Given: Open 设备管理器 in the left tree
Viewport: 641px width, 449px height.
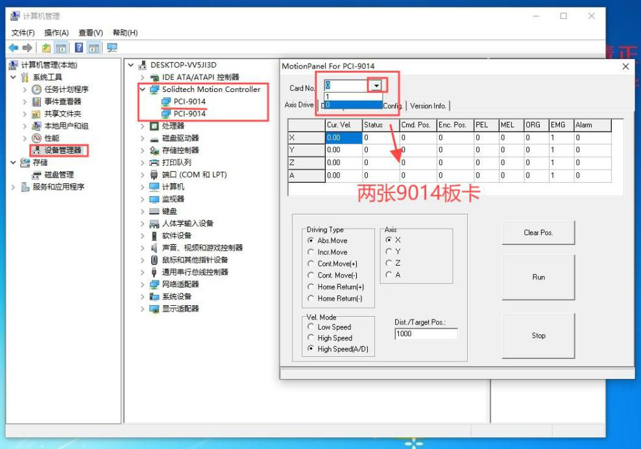Looking at the screenshot, I should [63, 150].
